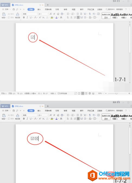Screen dimensions: 132x183
Task: Apply 标题 1 style in bottom window
Action: click(115, 117)
